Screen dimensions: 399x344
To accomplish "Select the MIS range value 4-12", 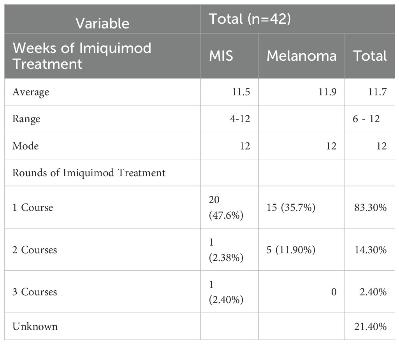I will (239, 119).
